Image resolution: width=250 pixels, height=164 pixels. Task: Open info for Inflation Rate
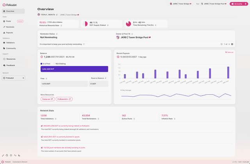[x=175, y=119]
